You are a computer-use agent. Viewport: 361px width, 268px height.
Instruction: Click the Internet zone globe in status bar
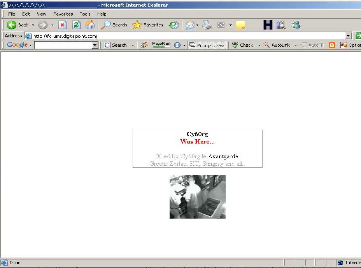click(x=340, y=263)
